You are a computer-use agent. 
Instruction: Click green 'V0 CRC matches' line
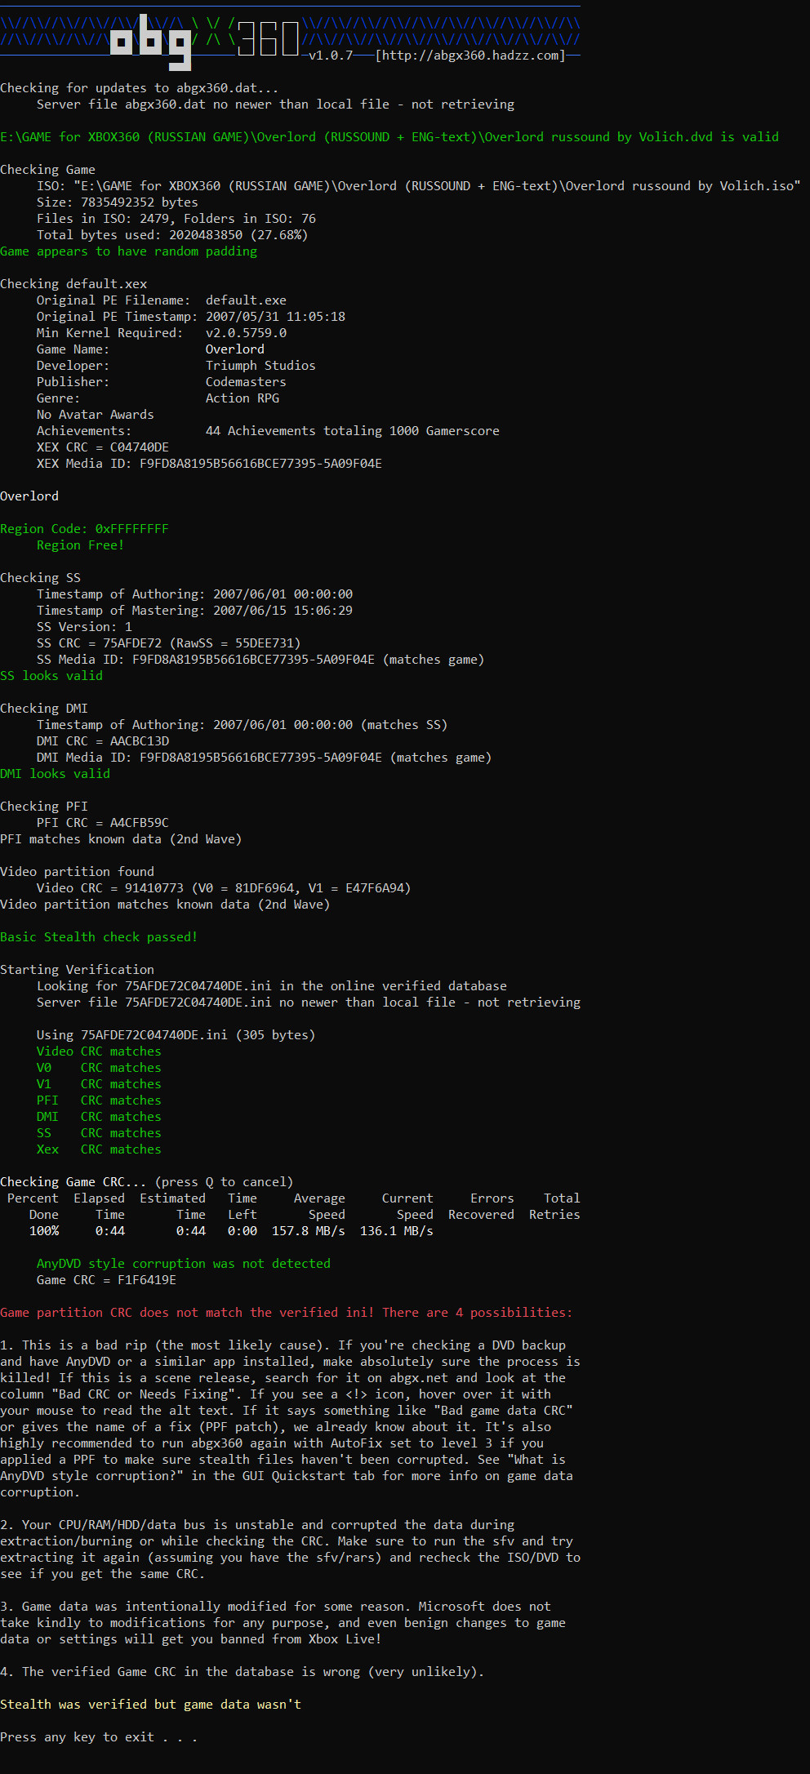pyautogui.click(x=99, y=1068)
